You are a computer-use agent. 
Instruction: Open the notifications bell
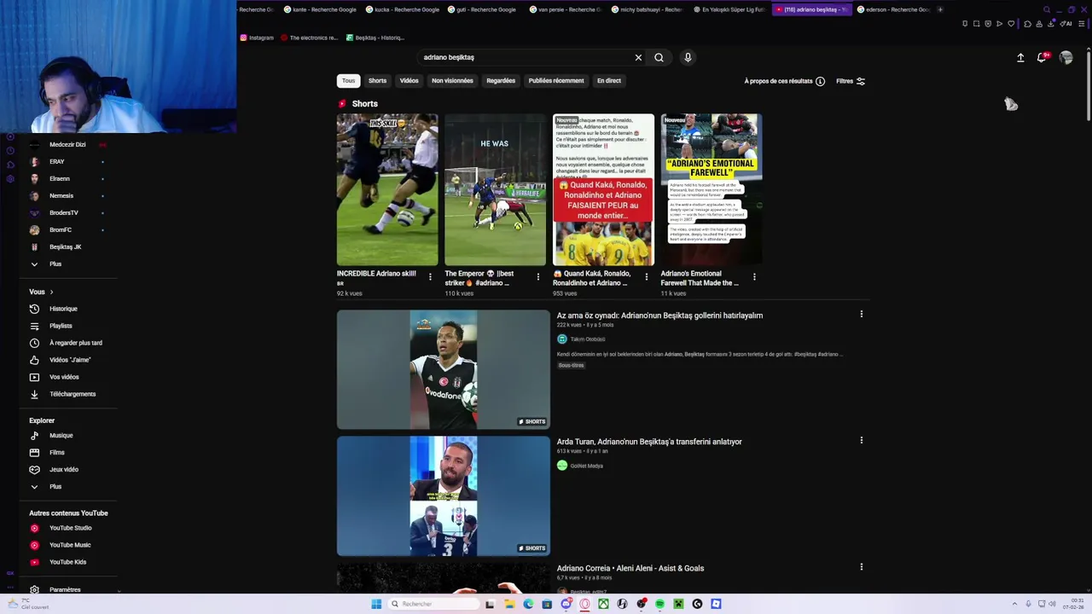(1043, 57)
